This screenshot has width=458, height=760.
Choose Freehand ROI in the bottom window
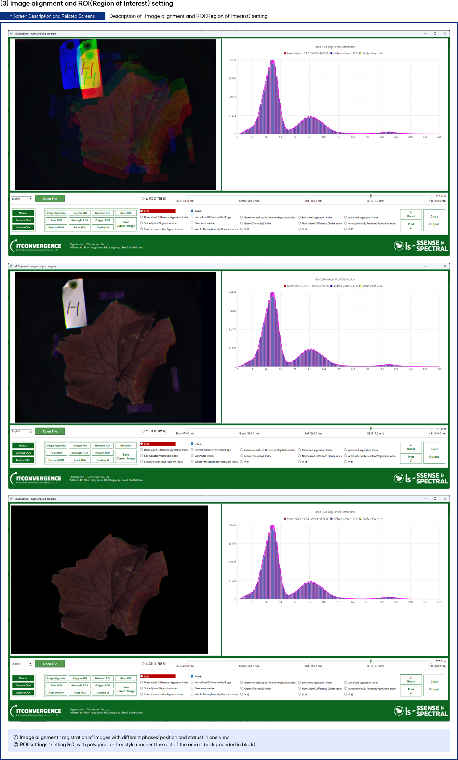[103, 678]
